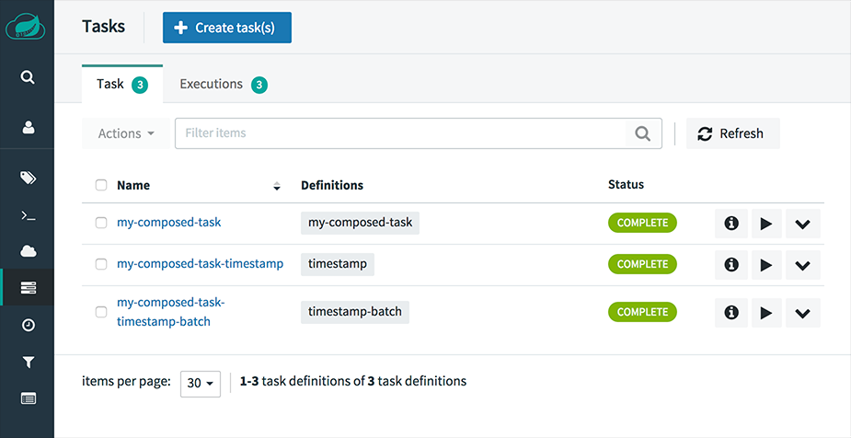Click the timestamp definition label
The image size is (851, 438).
point(338,264)
